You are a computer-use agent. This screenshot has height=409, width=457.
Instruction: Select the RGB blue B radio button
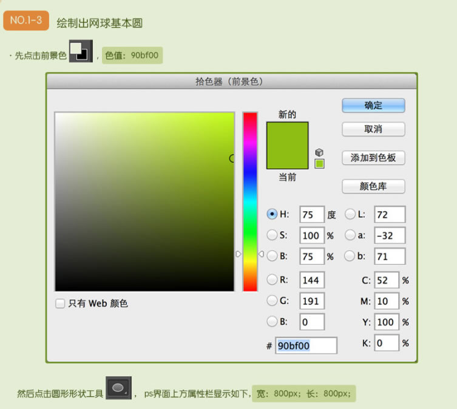pyautogui.click(x=272, y=322)
